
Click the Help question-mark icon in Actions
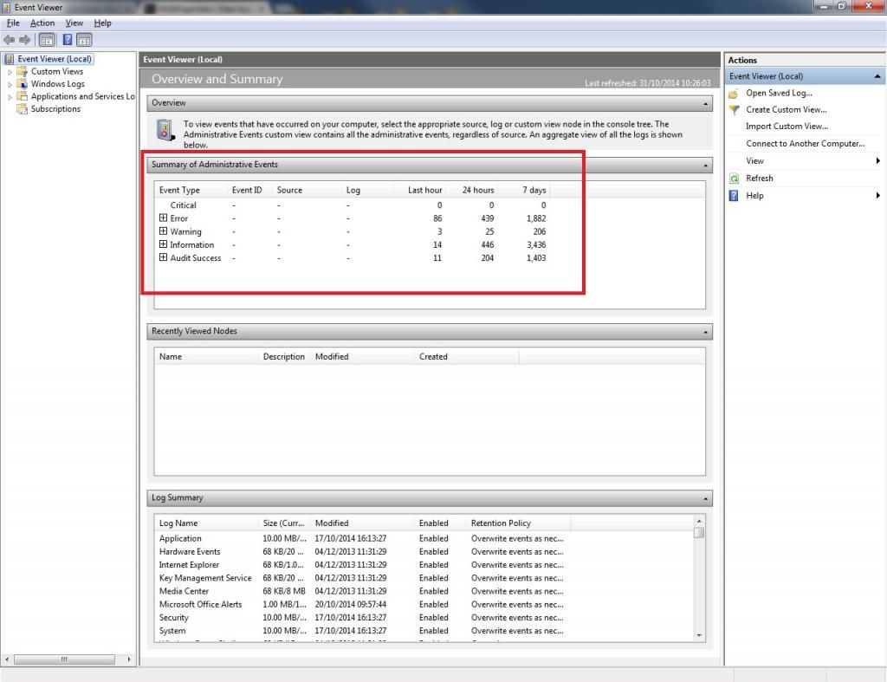734,196
